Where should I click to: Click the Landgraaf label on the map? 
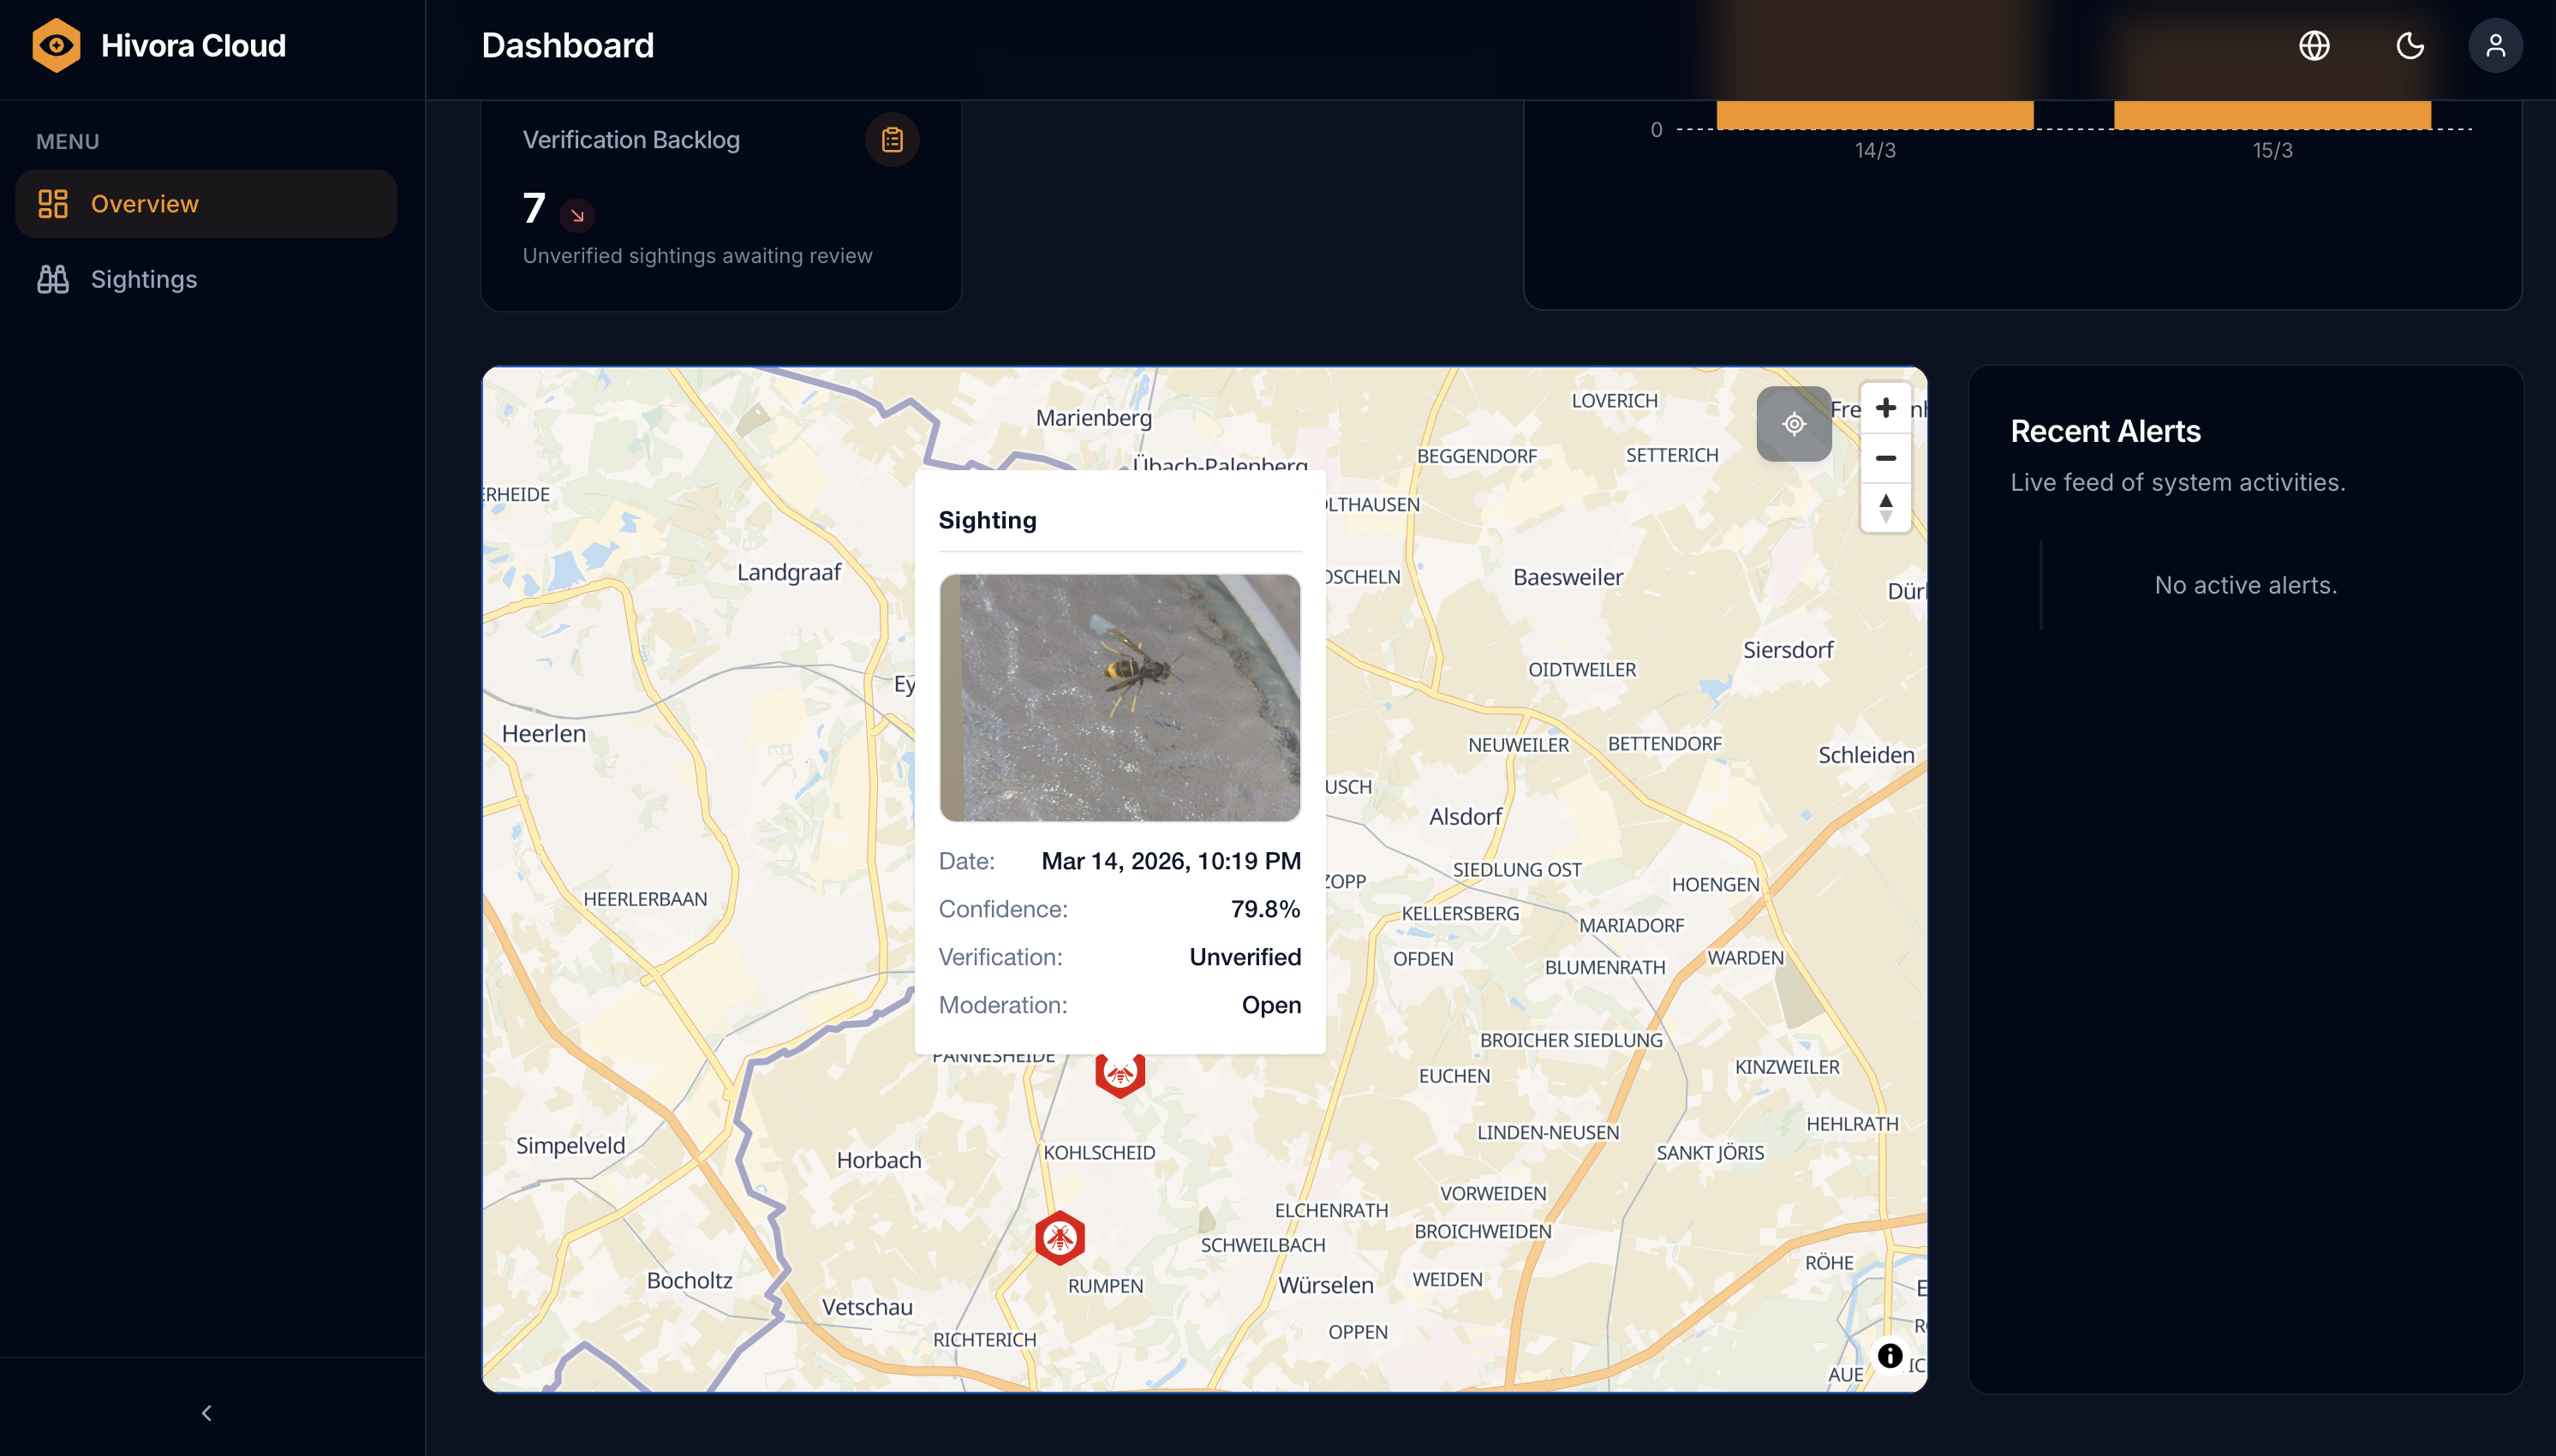[x=789, y=573]
